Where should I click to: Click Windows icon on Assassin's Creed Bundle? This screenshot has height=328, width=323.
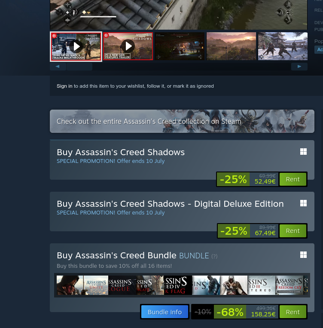click(303, 255)
